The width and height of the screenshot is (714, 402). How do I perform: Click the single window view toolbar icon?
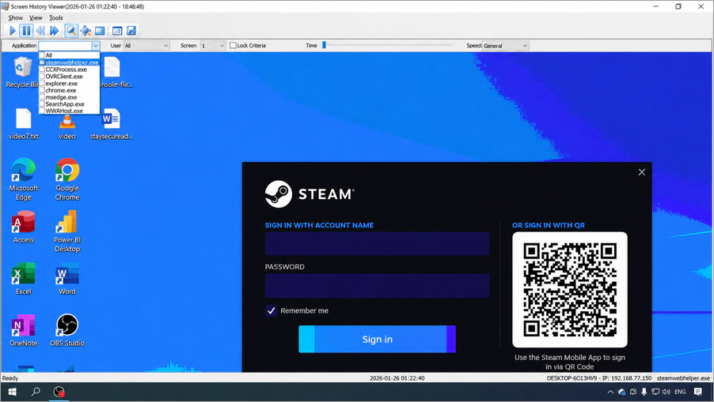(100, 31)
